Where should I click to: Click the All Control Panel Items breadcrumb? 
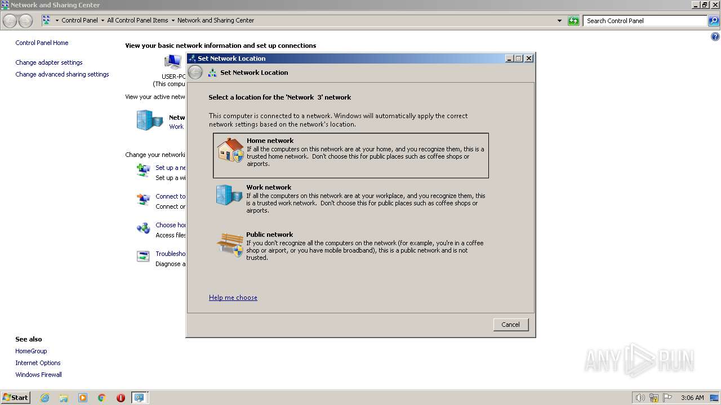(137, 20)
